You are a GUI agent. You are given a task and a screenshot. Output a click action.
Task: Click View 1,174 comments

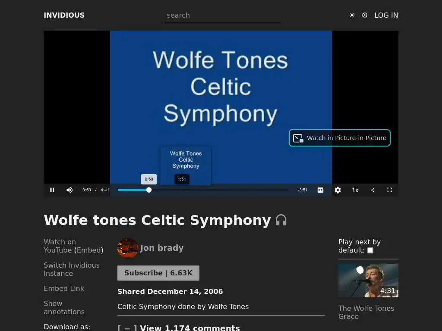pyautogui.click(x=190, y=328)
